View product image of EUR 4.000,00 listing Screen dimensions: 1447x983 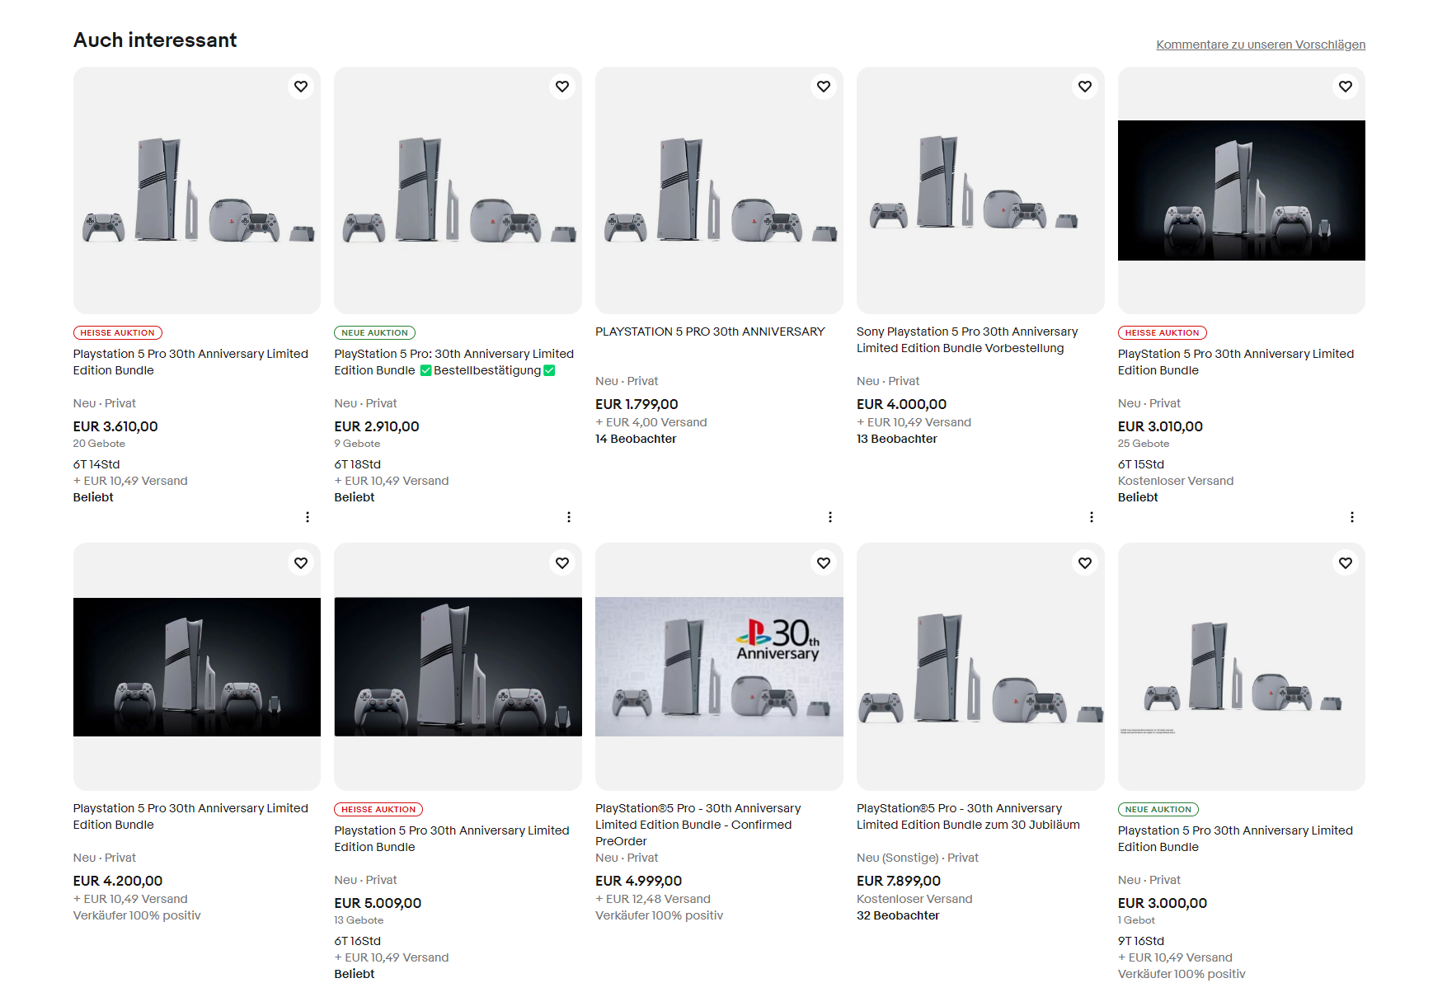[980, 190]
